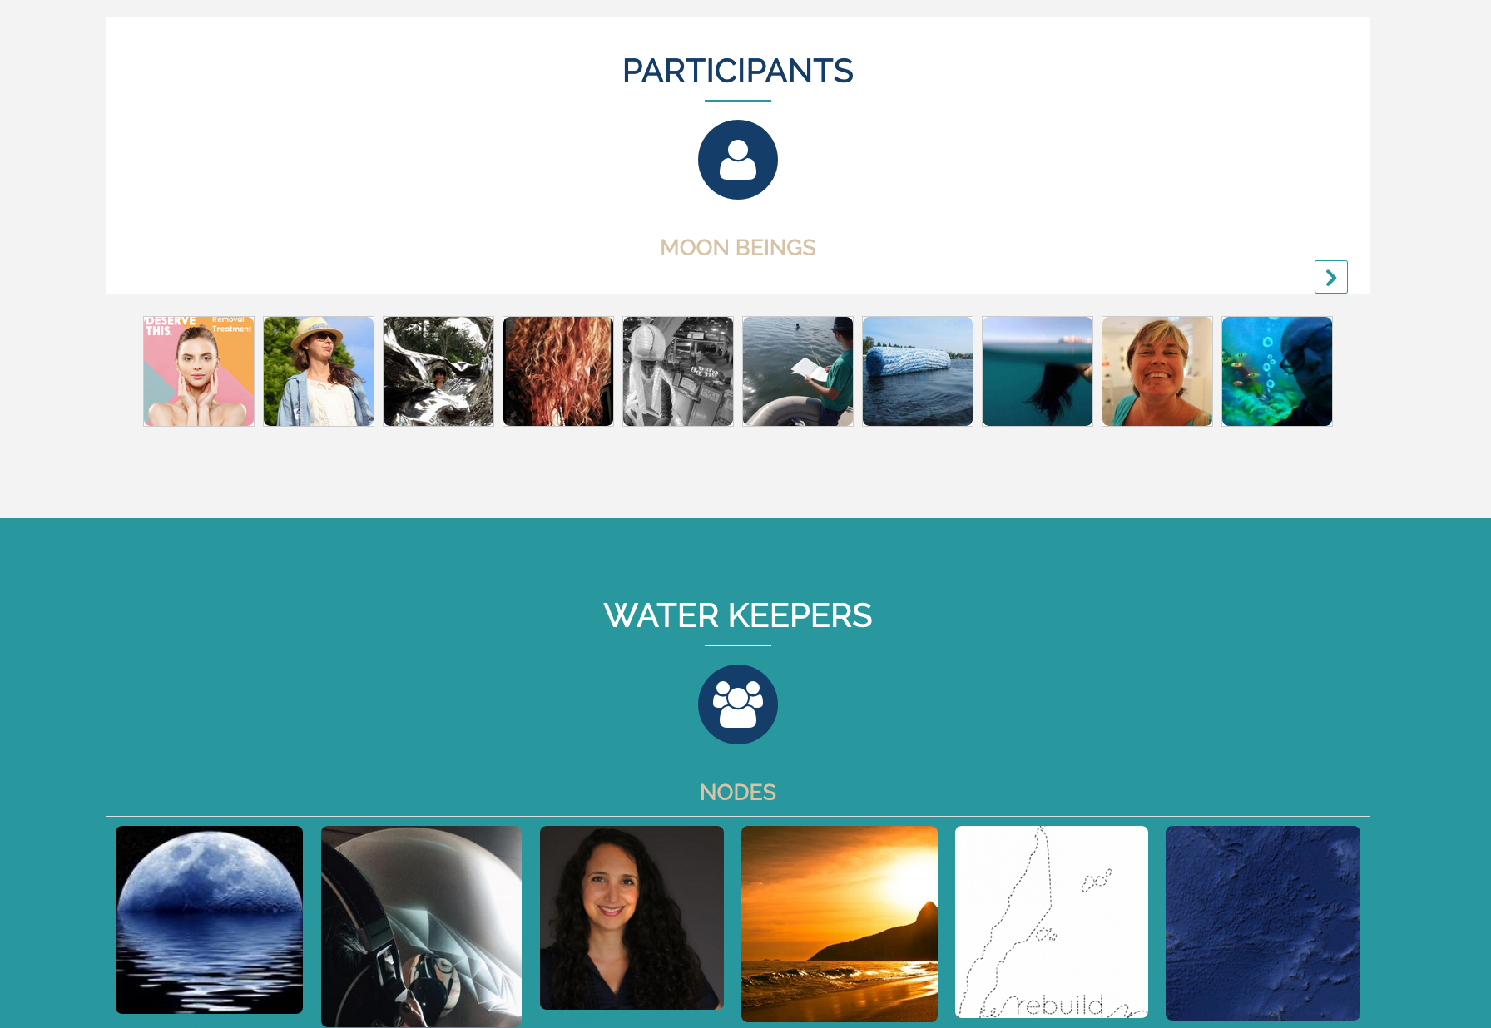Open the curly-haired woman portrait node
Screen dimensions: 1491x1028
coord(632,917)
